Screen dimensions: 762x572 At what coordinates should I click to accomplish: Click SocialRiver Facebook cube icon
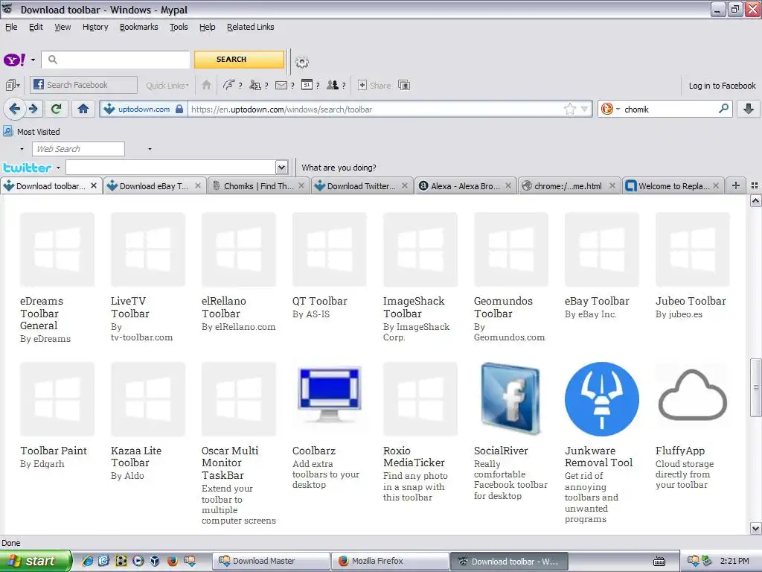coord(510,399)
